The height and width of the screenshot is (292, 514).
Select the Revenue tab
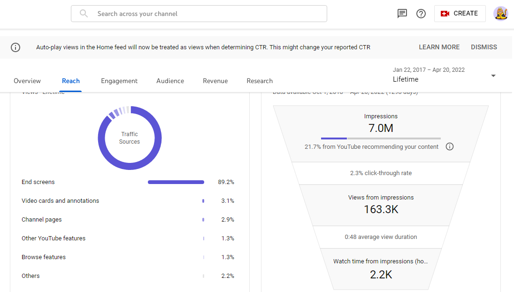pyautogui.click(x=215, y=81)
